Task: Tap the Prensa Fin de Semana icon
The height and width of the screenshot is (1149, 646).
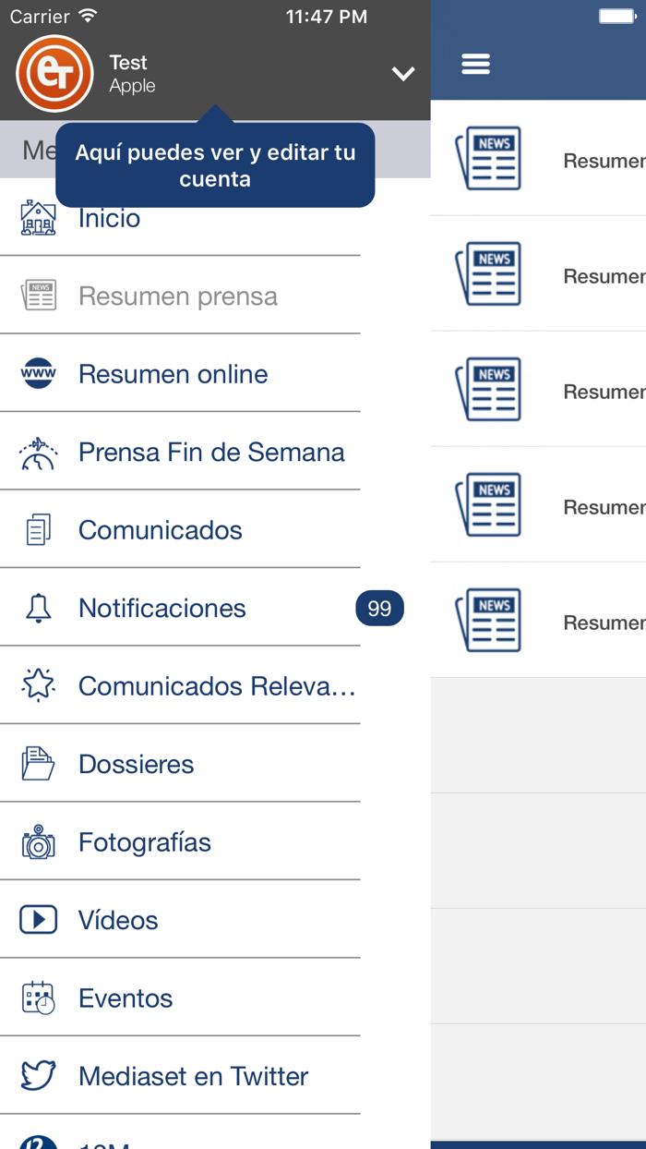Action: pyautogui.click(x=37, y=452)
